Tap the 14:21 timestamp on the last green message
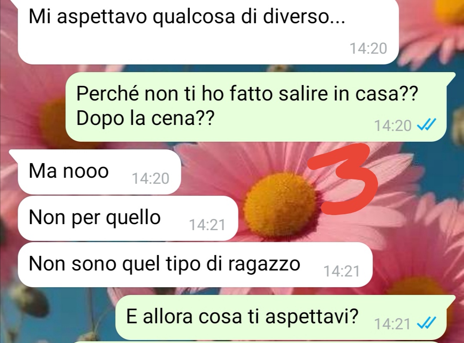This screenshot has width=464, height=343. pos(392,324)
